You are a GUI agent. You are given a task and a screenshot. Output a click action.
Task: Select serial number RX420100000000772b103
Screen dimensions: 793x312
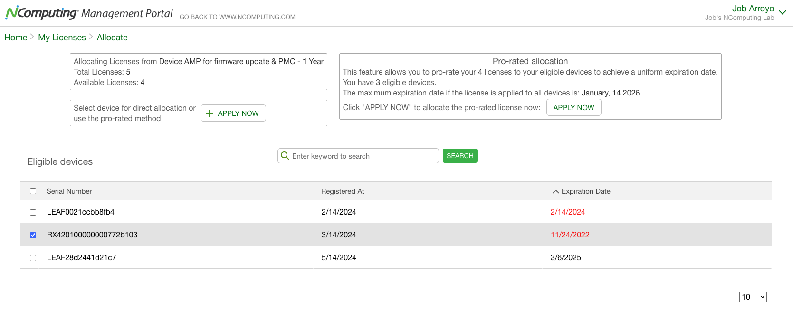[x=92, y=235]
